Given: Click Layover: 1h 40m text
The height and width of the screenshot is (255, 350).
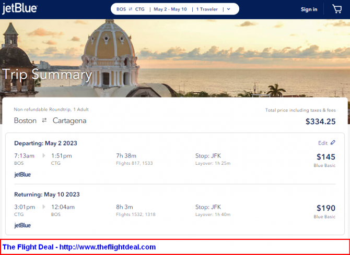Looking at the screenshot, I should coord(213,214).
